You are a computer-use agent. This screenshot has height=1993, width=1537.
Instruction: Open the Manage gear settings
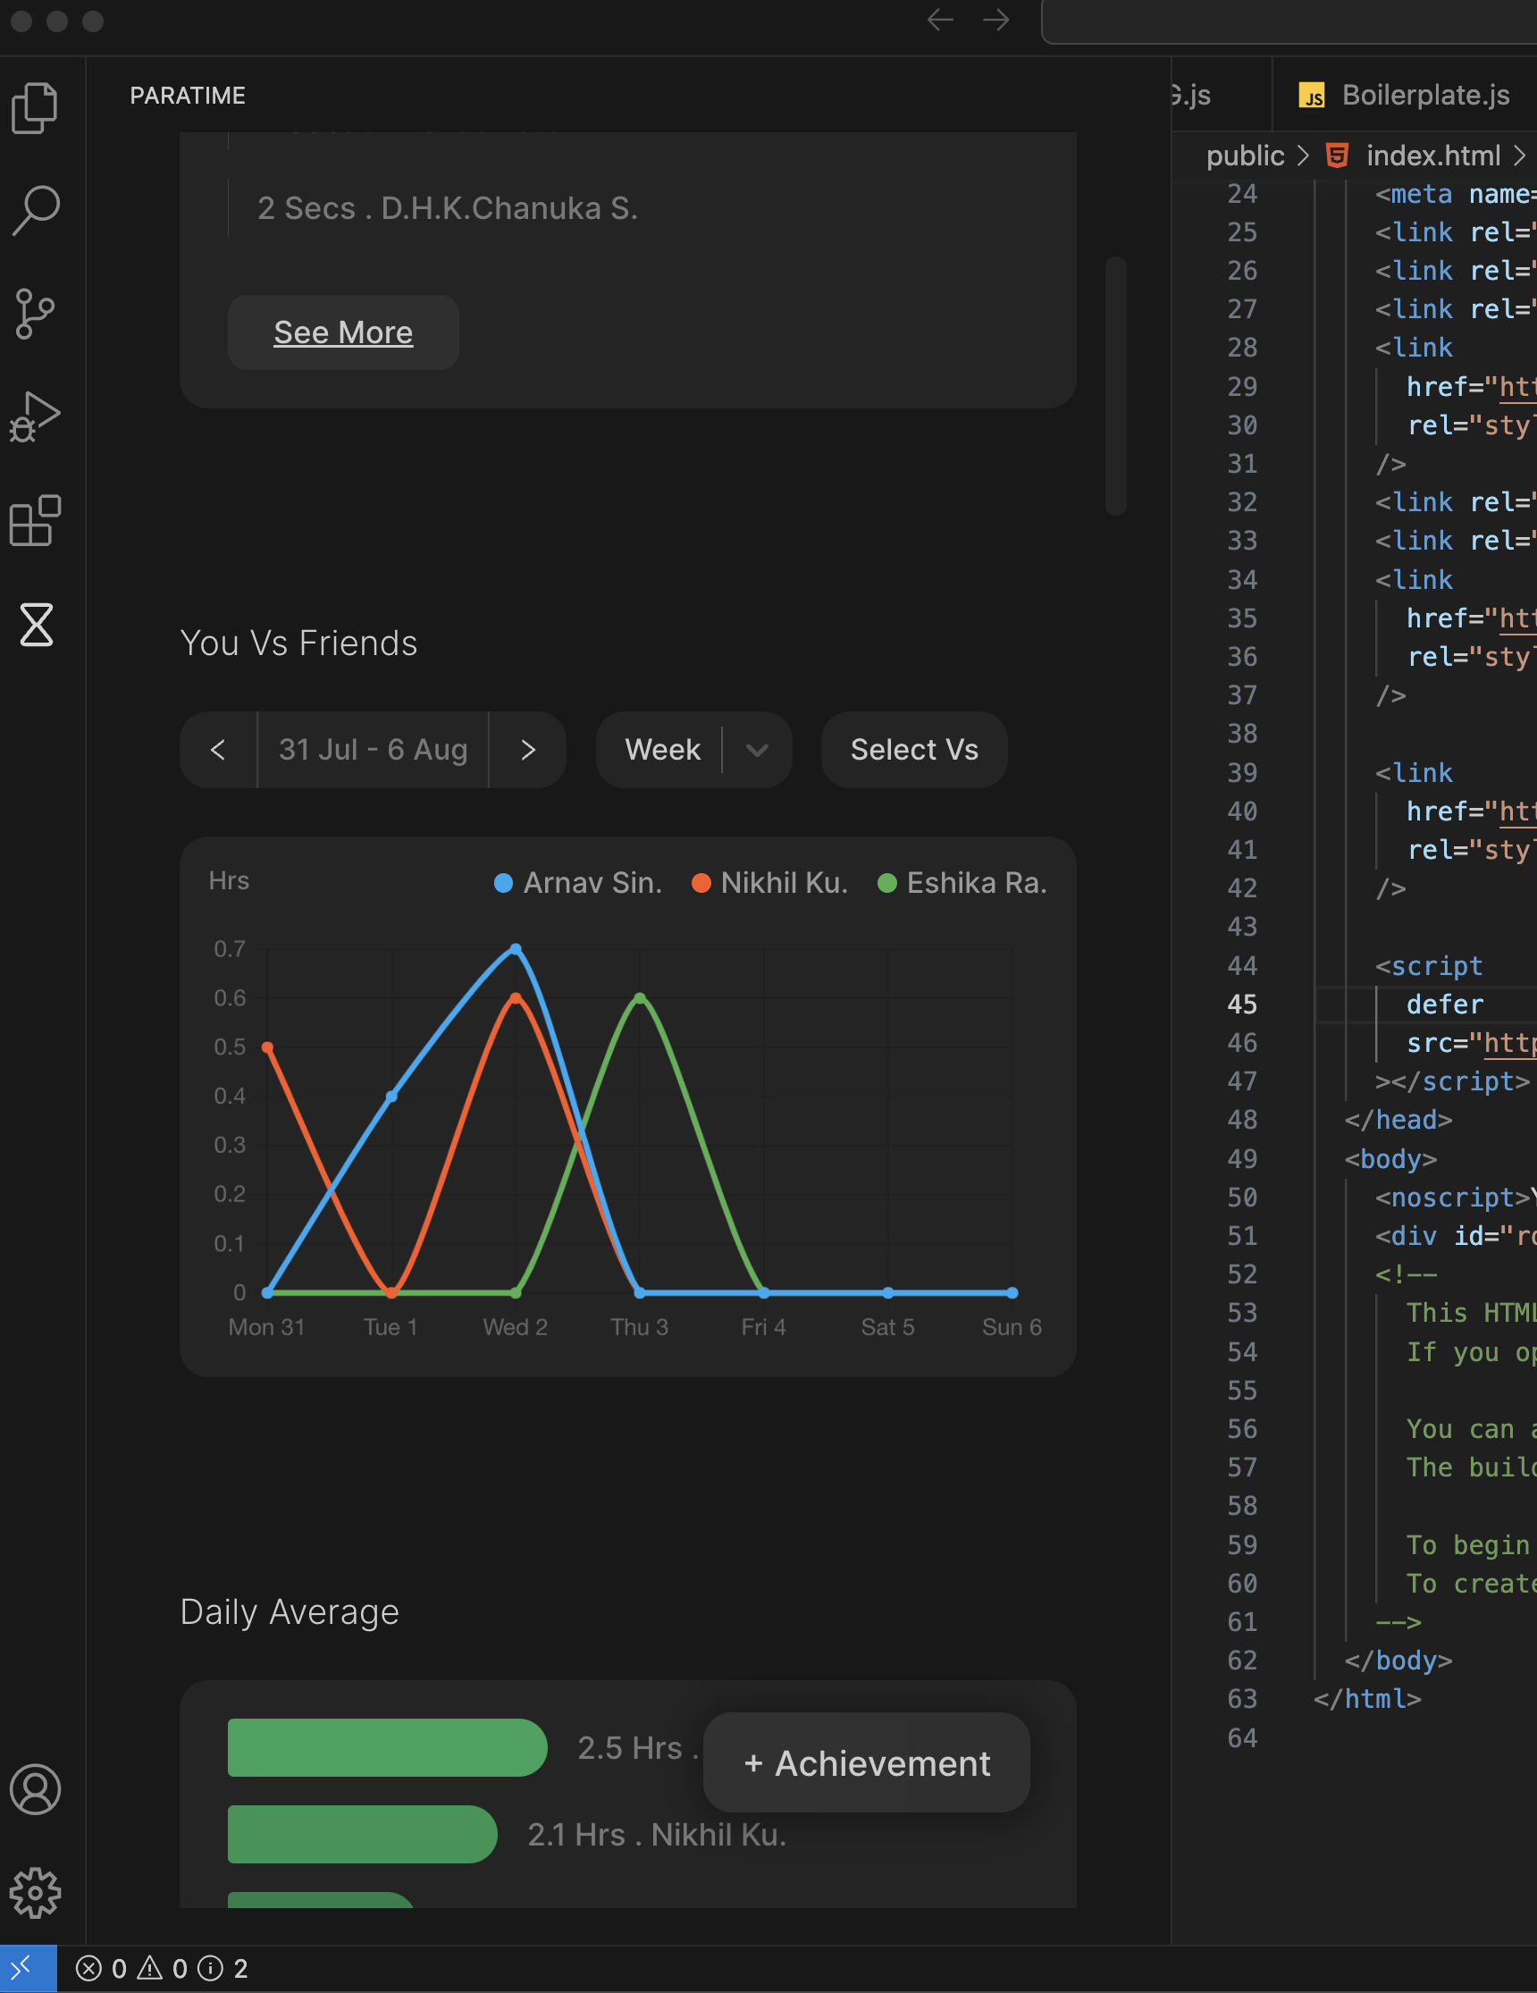pyautogui.click(x=36, y=1893)
